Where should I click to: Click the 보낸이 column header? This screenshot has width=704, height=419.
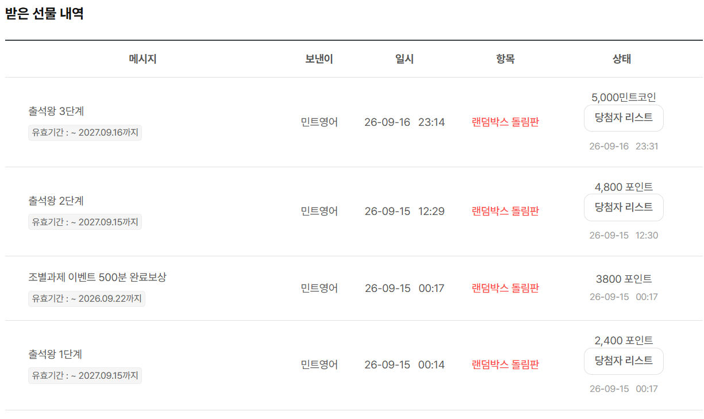point(319,59)
